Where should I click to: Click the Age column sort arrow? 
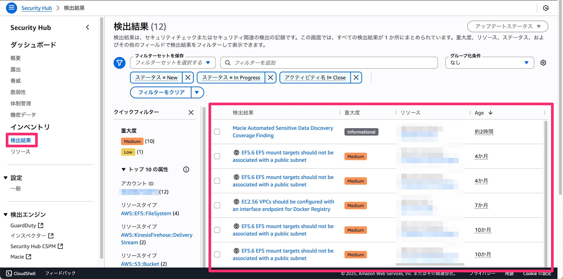pos(491,112)
